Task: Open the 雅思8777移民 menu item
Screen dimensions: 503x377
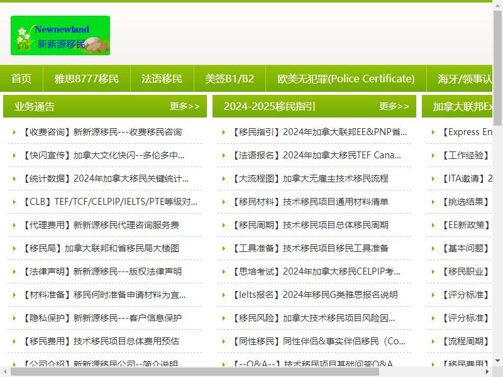Action: (87, 79)
